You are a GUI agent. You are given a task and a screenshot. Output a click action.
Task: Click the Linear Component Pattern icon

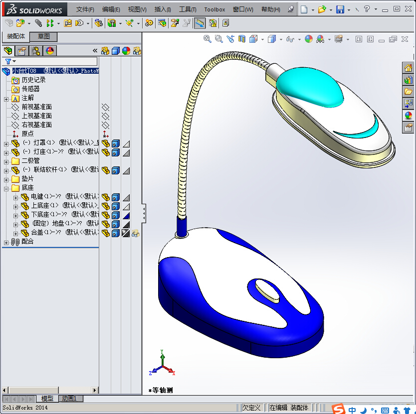click(50, 23)
